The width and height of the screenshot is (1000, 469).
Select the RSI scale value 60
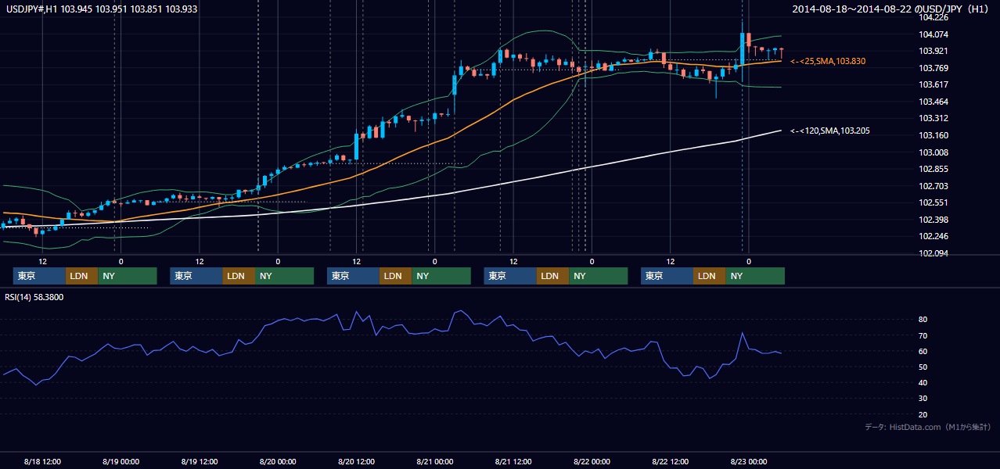click(x=923, y=351)
